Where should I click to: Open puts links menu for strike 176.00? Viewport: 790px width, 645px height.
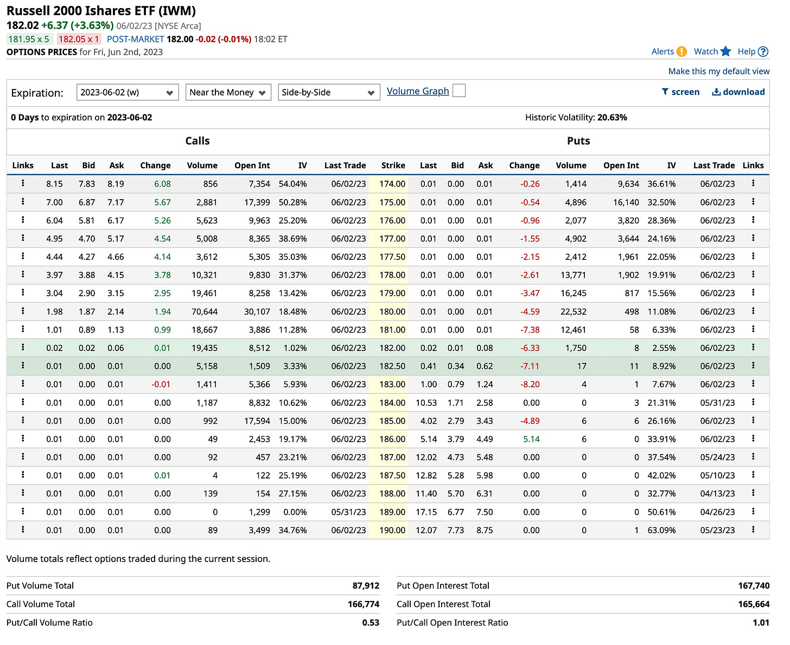pos(753,220)
